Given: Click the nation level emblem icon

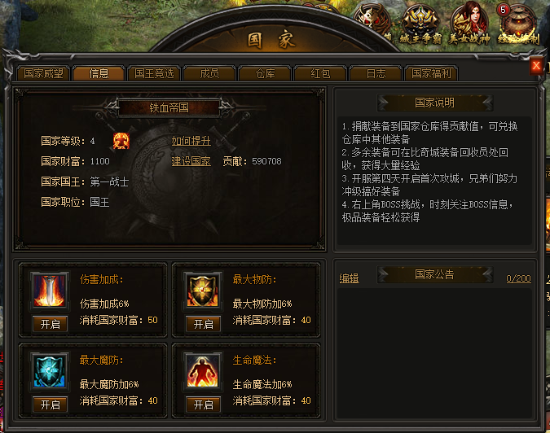Looking at the screenshot, I should point(121,141).
